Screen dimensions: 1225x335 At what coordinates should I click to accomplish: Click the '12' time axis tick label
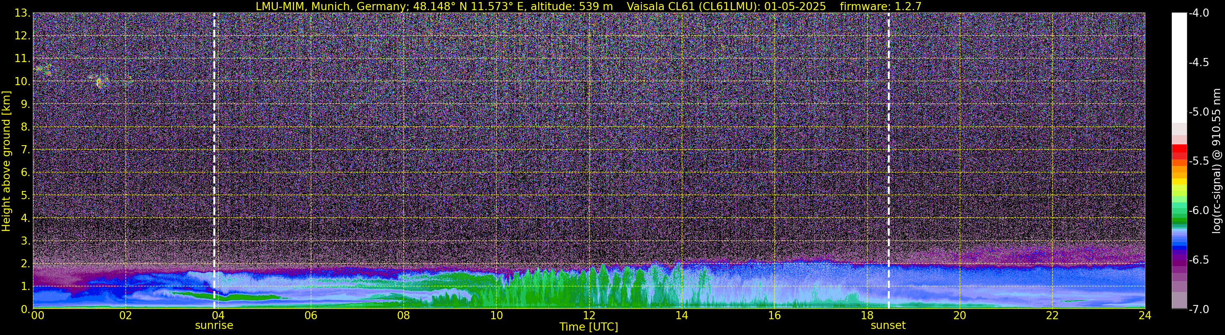[x=589, y=315]
